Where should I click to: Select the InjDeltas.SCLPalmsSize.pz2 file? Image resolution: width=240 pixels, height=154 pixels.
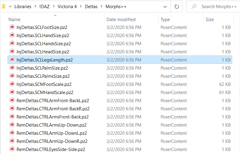coord(120,76)
